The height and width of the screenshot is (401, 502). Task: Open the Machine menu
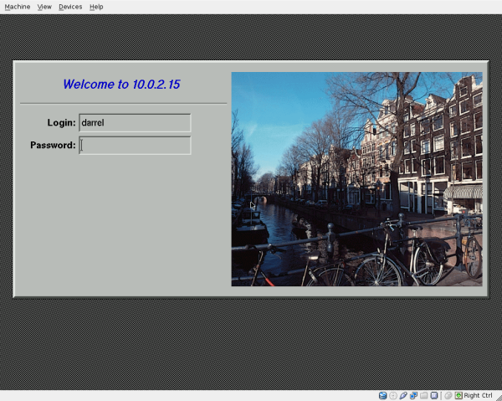pyautogui.click(x=18, y=7)
